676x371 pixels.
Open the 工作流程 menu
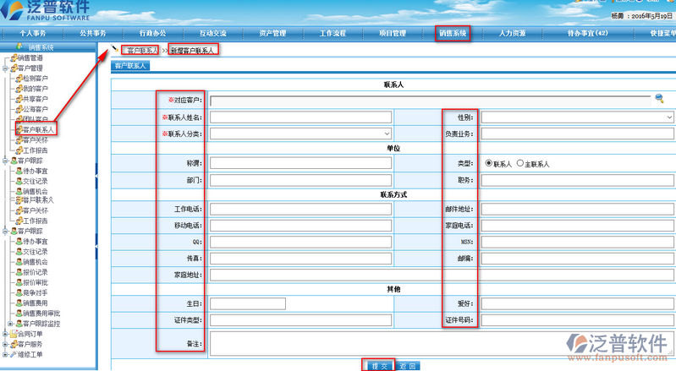tap(333, 33)
